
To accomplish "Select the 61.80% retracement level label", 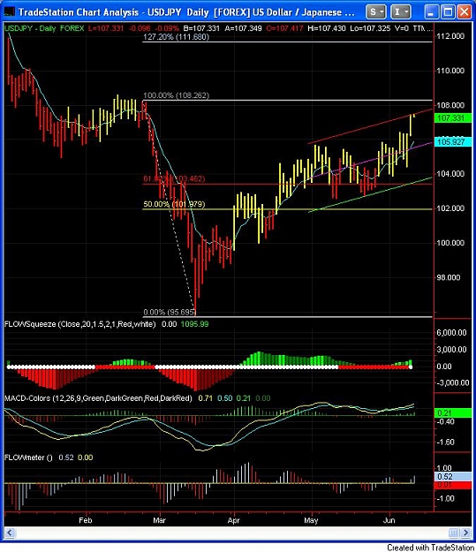I will pos(174,178).
